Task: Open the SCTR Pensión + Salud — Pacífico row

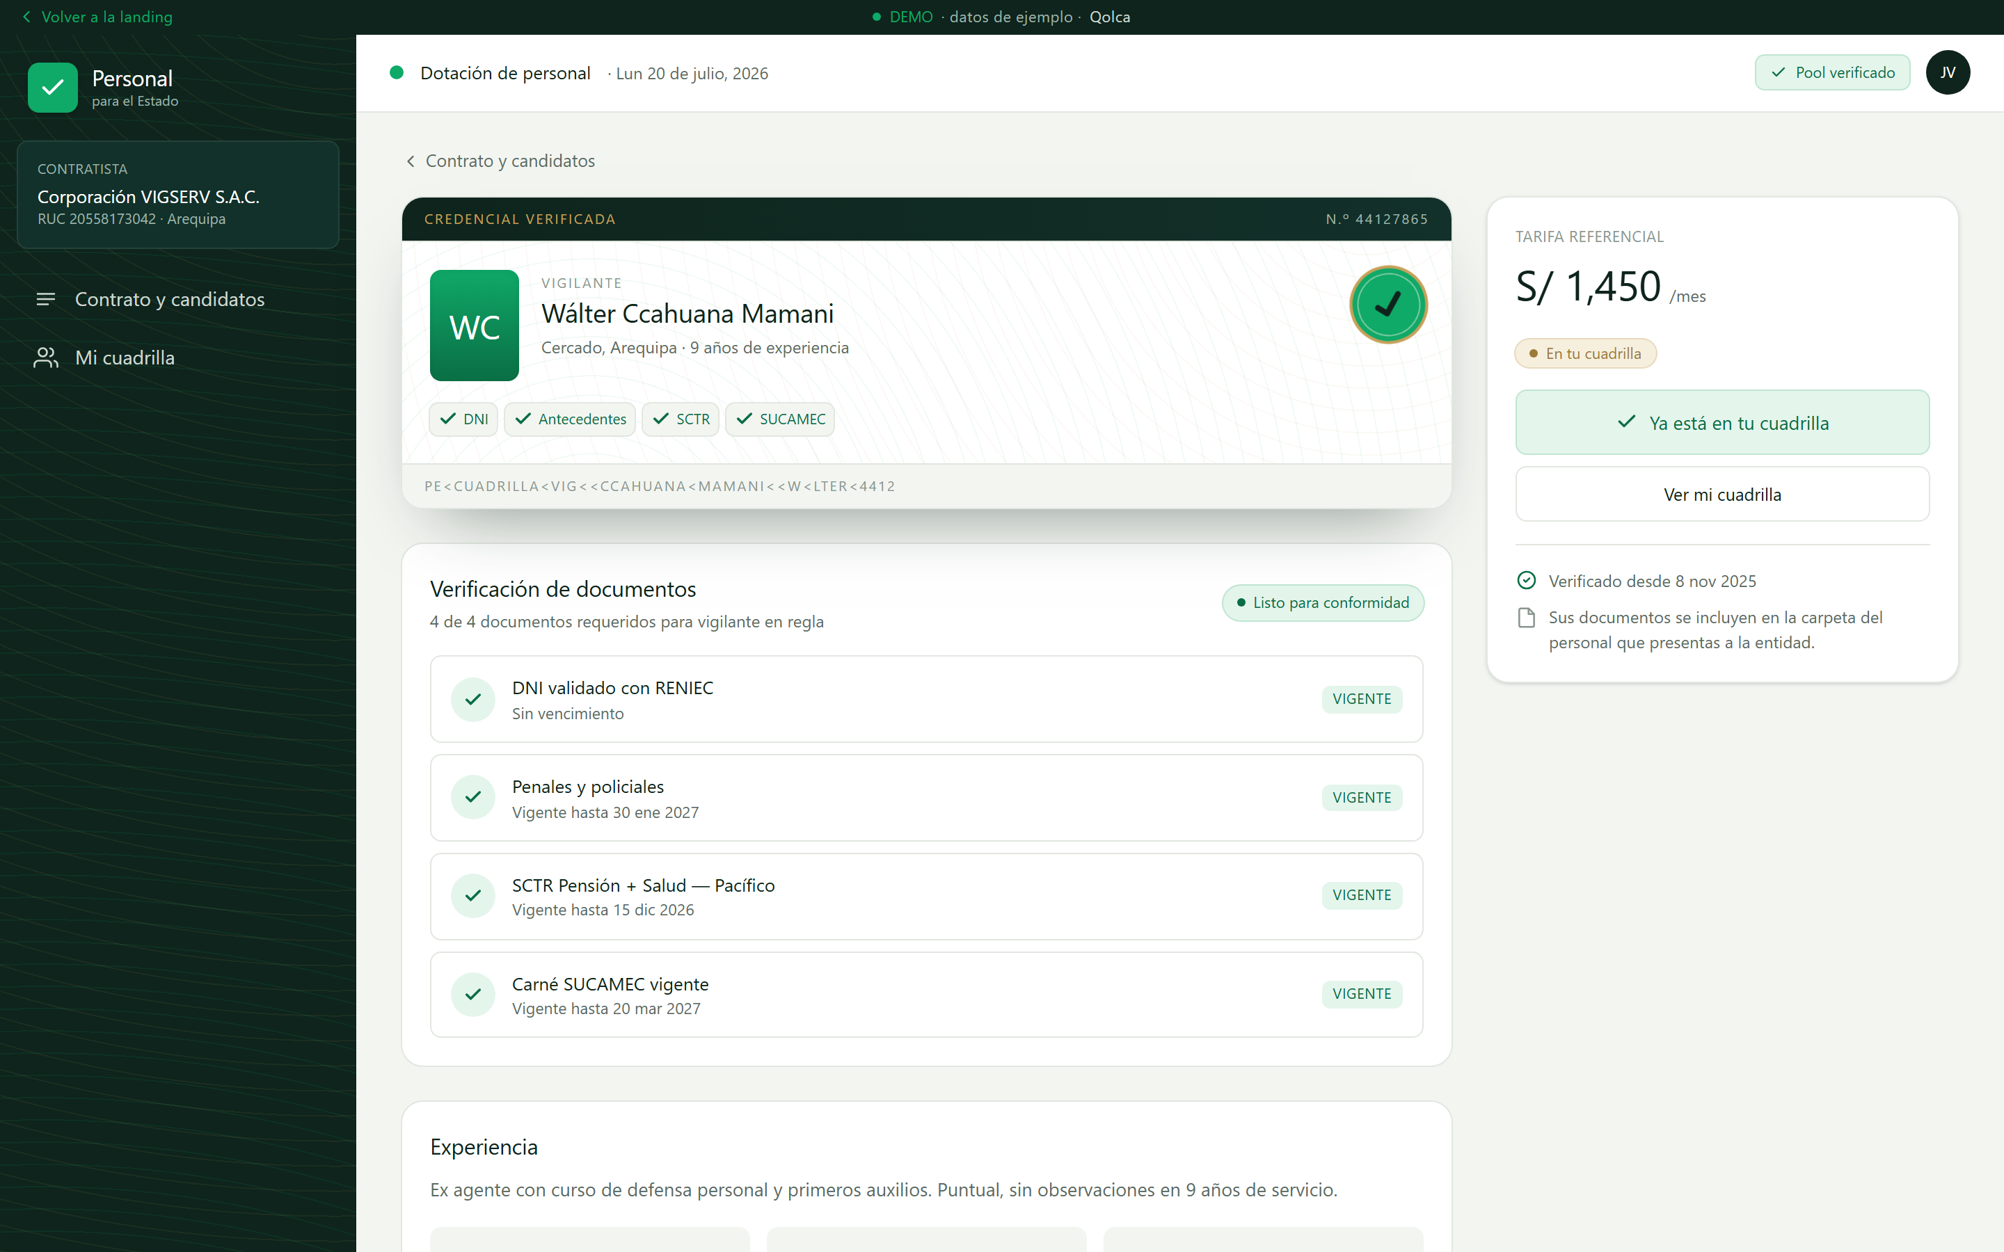Action: coord(926,896)
